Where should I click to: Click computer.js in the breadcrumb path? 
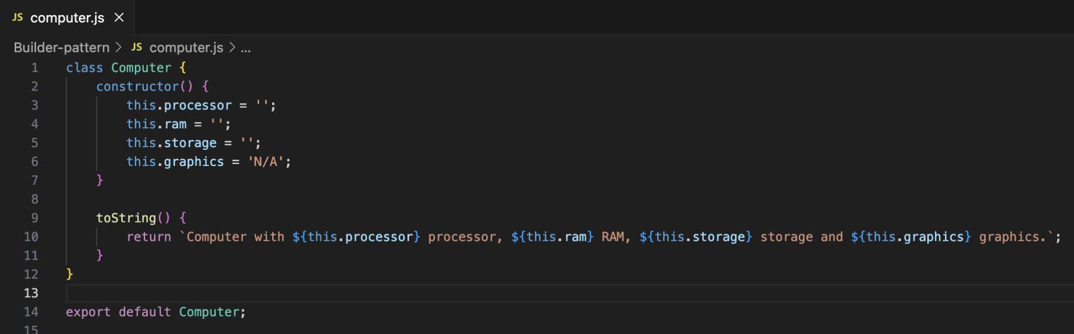click(186, 48)
